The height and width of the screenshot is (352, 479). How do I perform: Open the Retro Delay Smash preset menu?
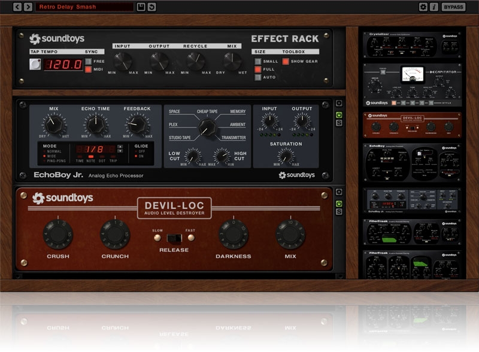84,7
